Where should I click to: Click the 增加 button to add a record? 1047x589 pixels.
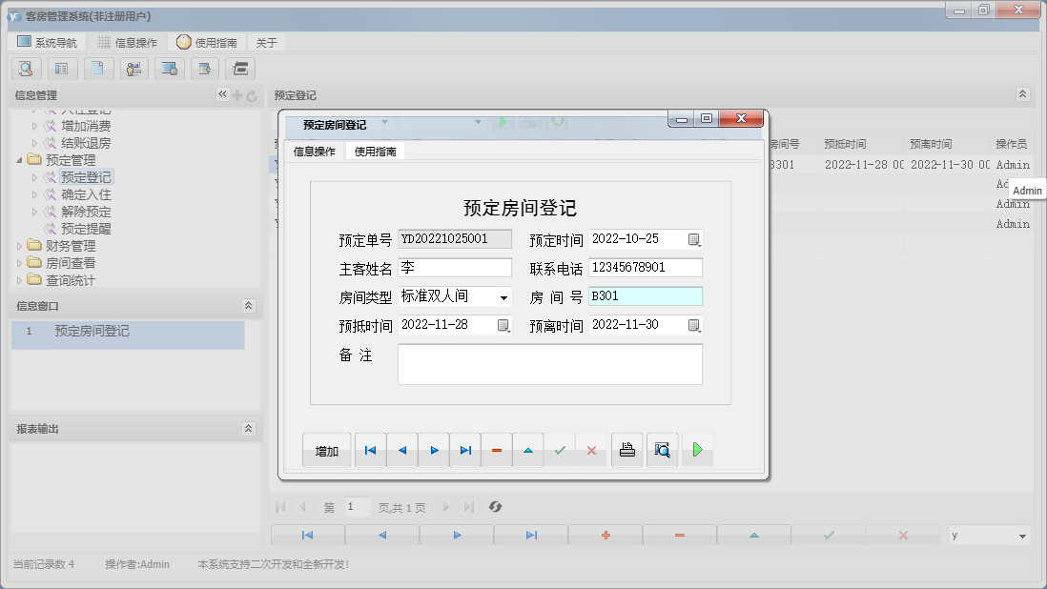(326, 449)
